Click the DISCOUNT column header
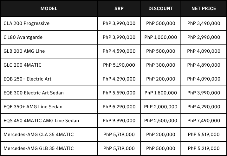Image resolution: width=227 pixels, height=156 pixels. [161, 8]
